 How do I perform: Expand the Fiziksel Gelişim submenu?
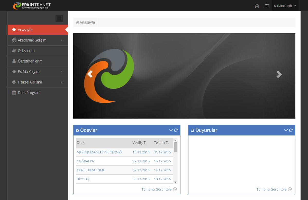(30, 82)
